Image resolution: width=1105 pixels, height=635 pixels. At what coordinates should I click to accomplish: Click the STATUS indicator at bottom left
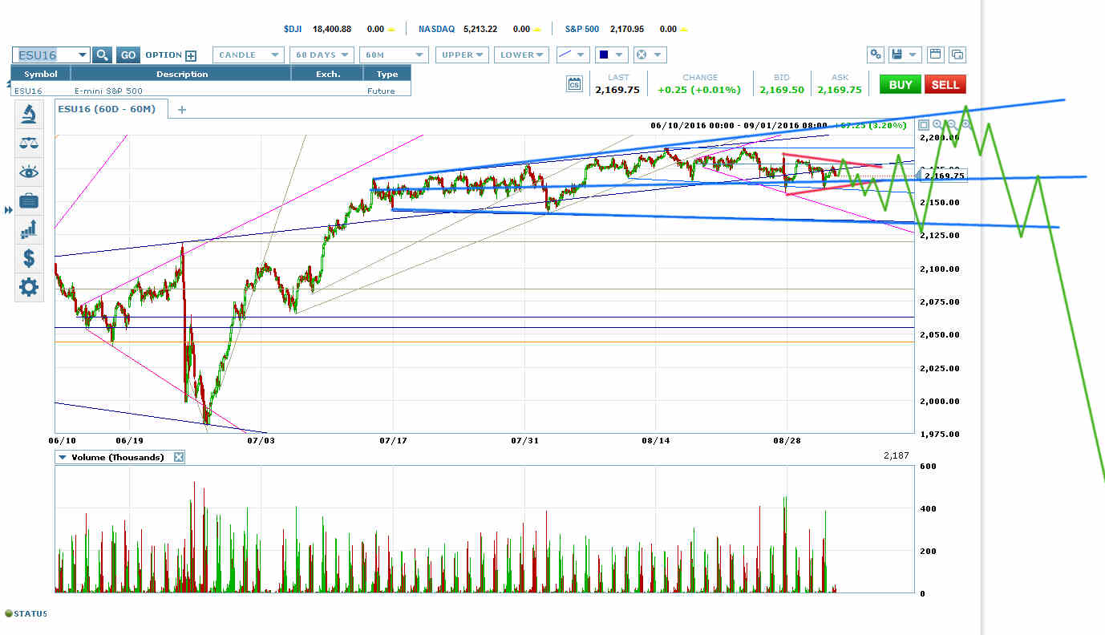coord(26,614)
